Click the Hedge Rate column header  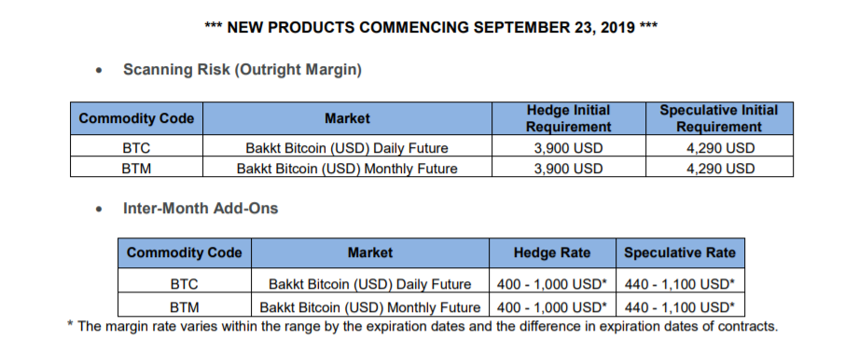click(x=552, y=252)
